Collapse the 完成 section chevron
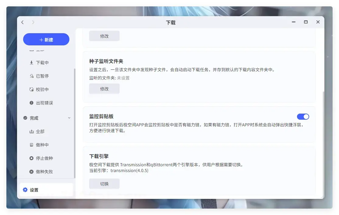339x215 pixels. [69, 118]
